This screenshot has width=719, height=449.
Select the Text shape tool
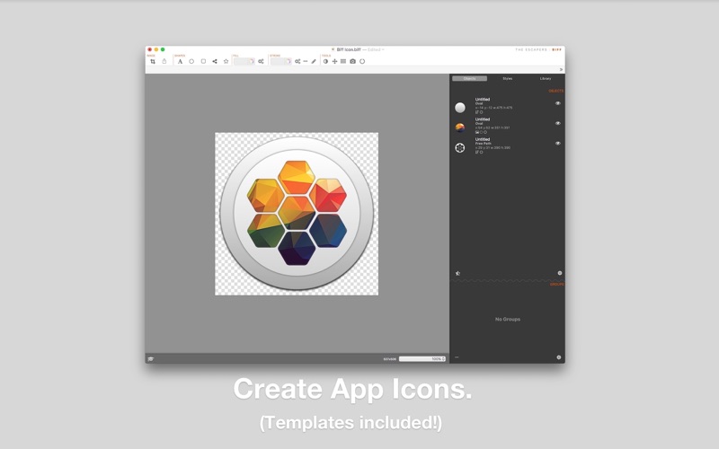coord(181,61)
